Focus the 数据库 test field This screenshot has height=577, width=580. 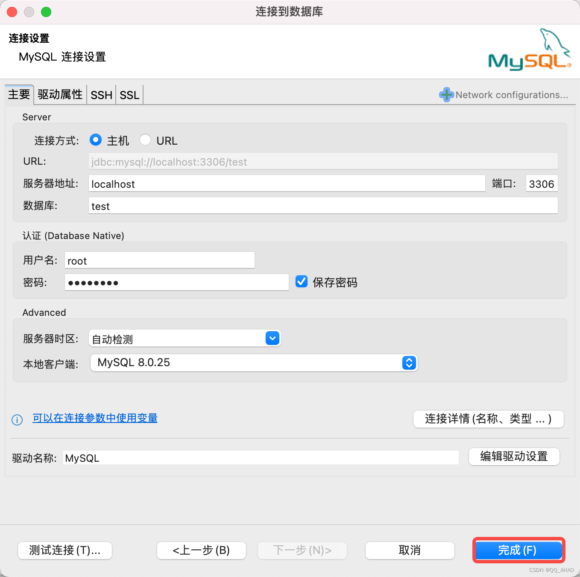click(x=323, y=206)
